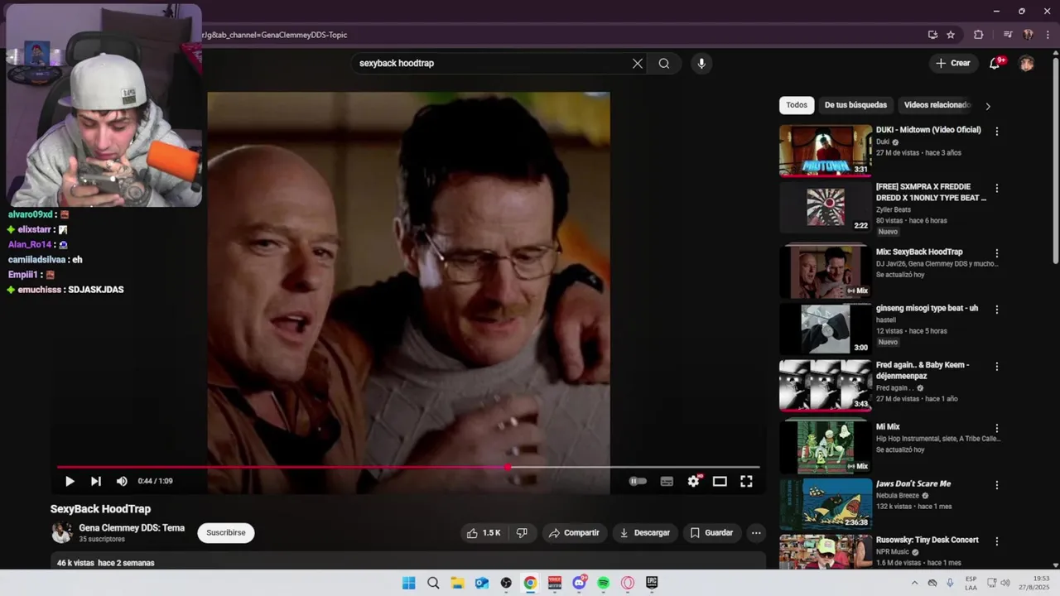The image size is (1060, 596).
Task: Open options for Mix: SexyBack HoodTrap
Action: pyautogui.click(x=997, y=253)
